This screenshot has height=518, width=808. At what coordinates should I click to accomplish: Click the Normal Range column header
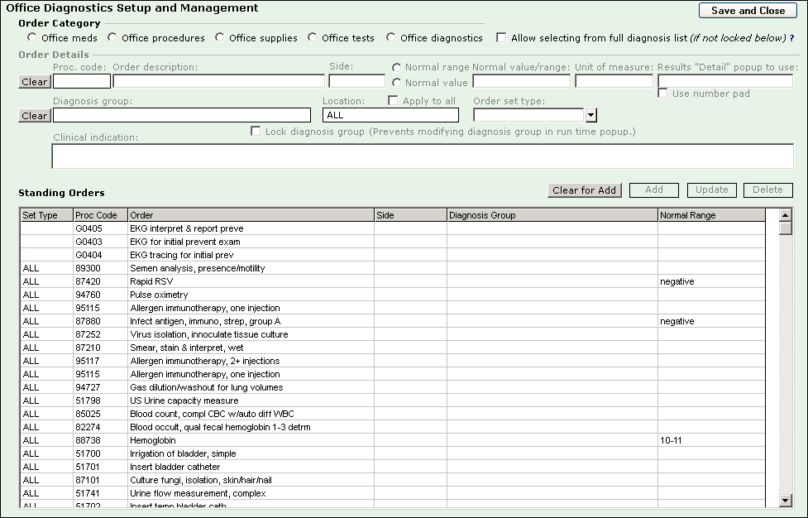pyautogui.click(x=711, y=215)
